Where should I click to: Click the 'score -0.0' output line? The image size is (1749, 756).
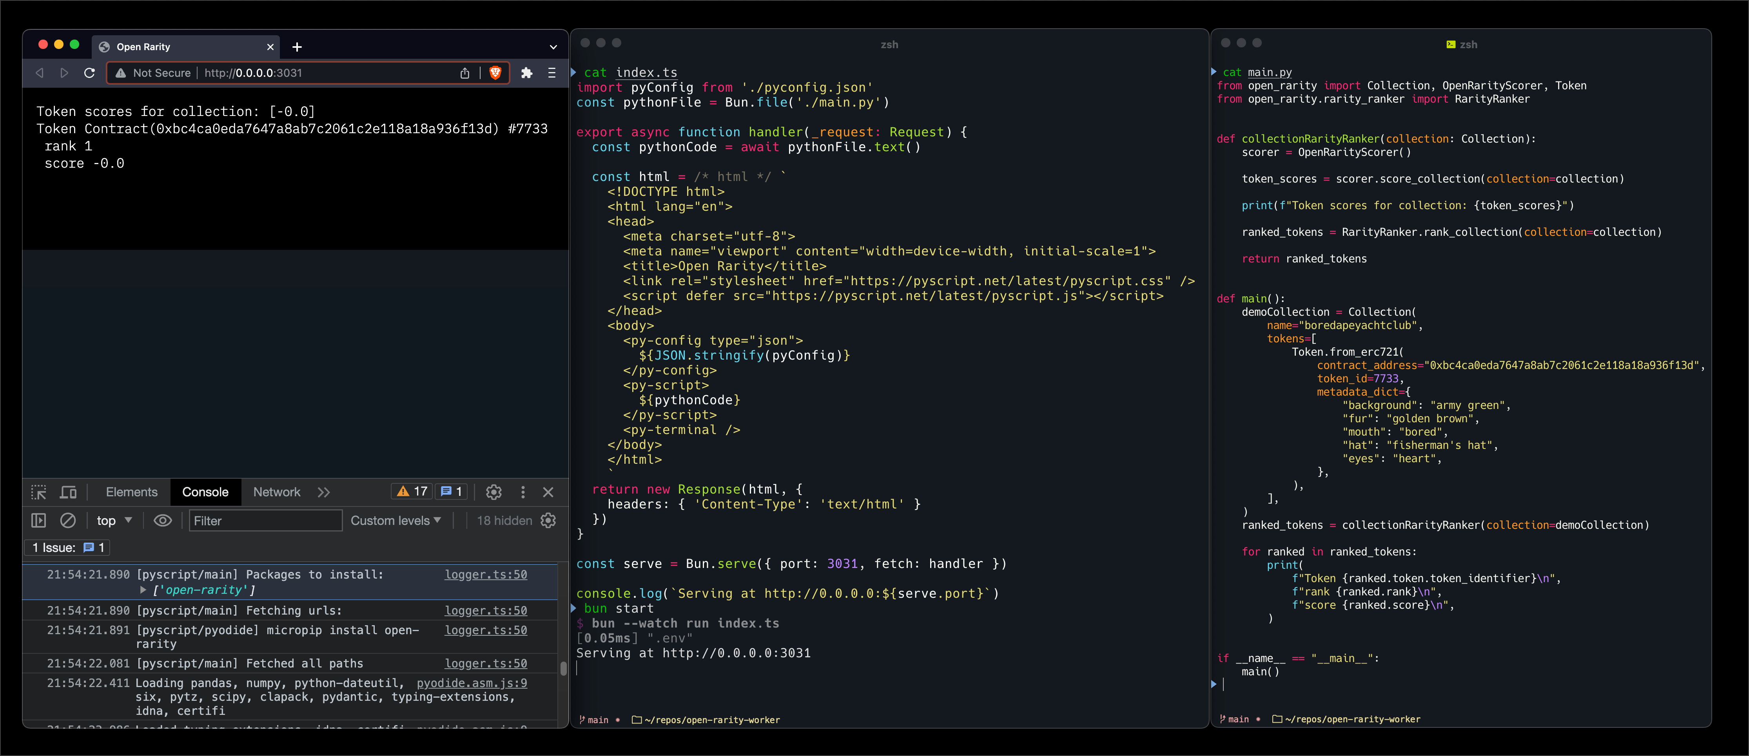pyautogui.click(x=84, y=164)
